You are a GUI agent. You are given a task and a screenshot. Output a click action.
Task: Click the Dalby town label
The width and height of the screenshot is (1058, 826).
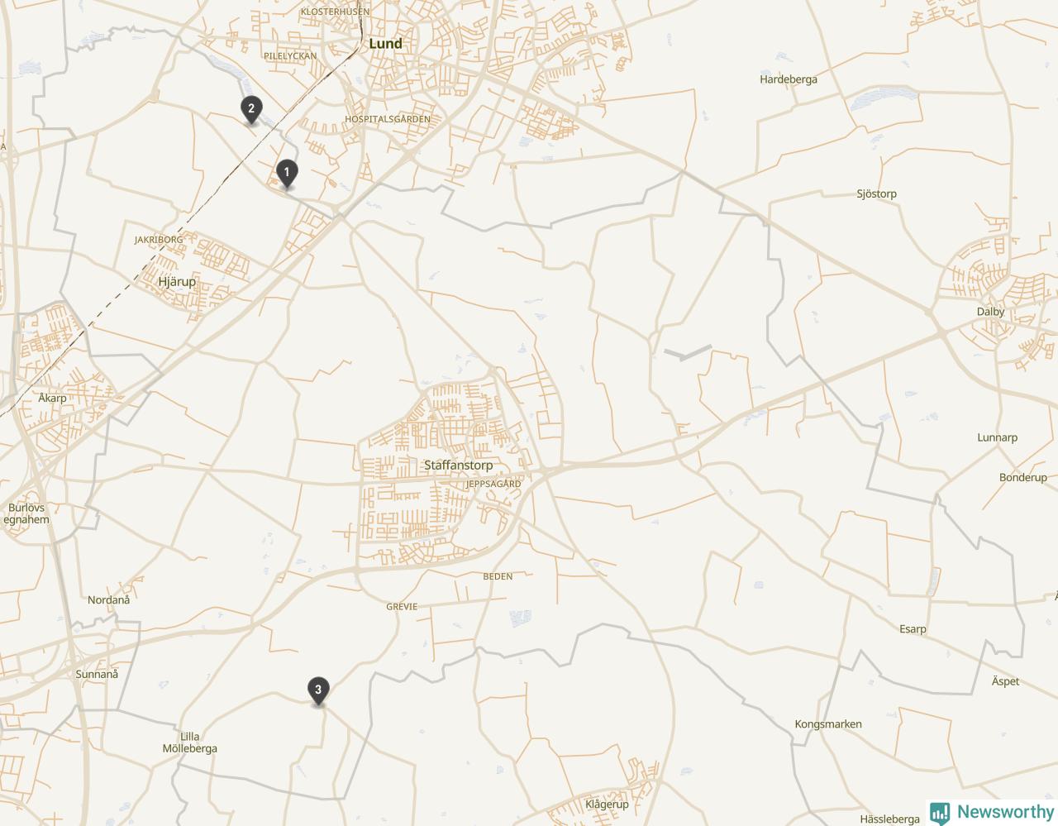click(x=990, y=312)
